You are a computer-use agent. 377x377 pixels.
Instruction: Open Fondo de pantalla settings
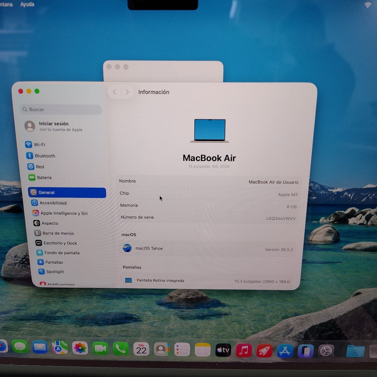click(58, 253)
